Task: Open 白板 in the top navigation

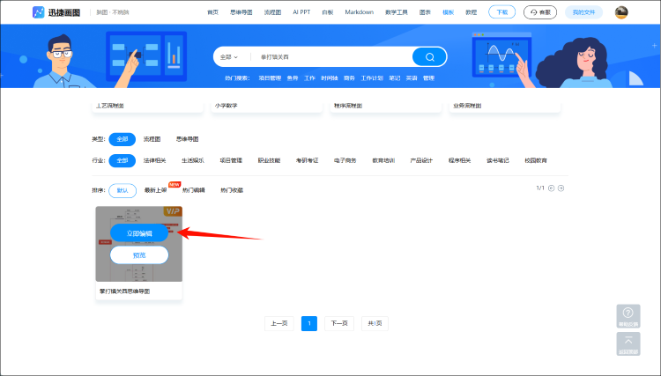Action: coord(328,12)
